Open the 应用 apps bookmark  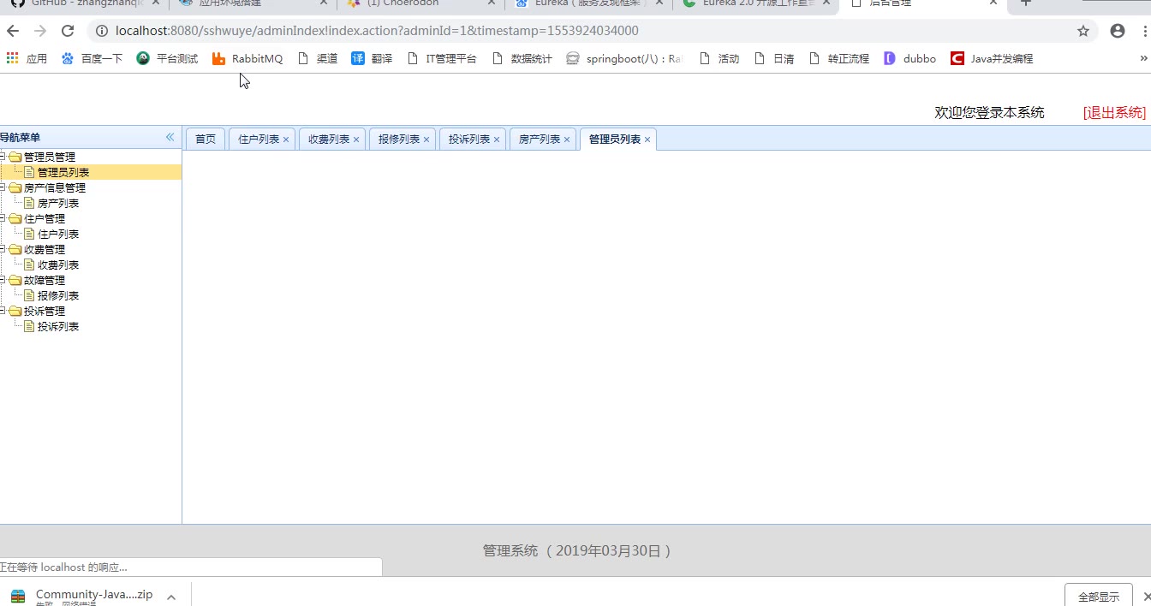27,58
